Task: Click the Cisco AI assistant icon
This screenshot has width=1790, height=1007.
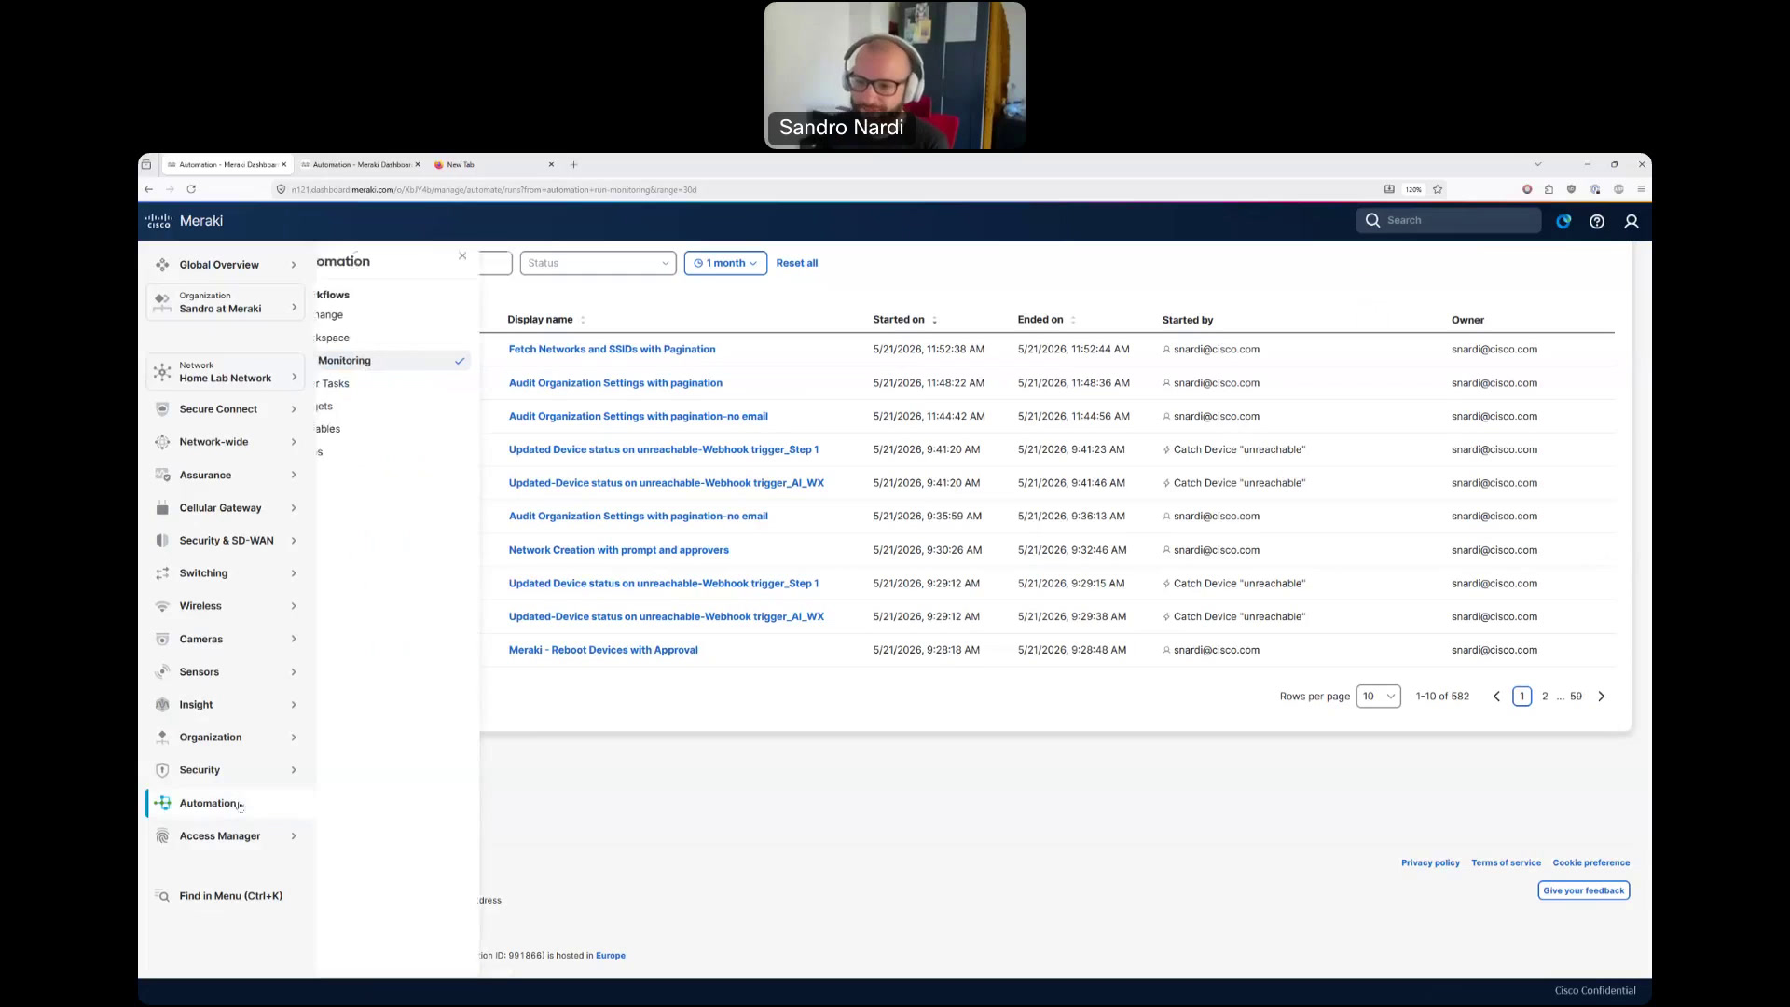Action: click(x=1563, y=221)
